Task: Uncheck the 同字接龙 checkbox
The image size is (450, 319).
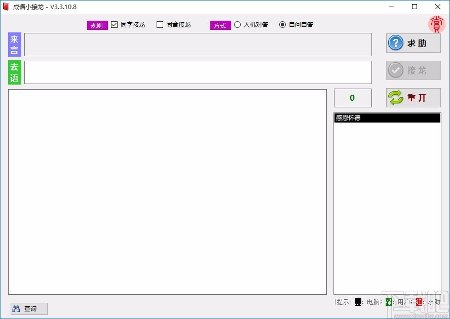Action: 114,24
